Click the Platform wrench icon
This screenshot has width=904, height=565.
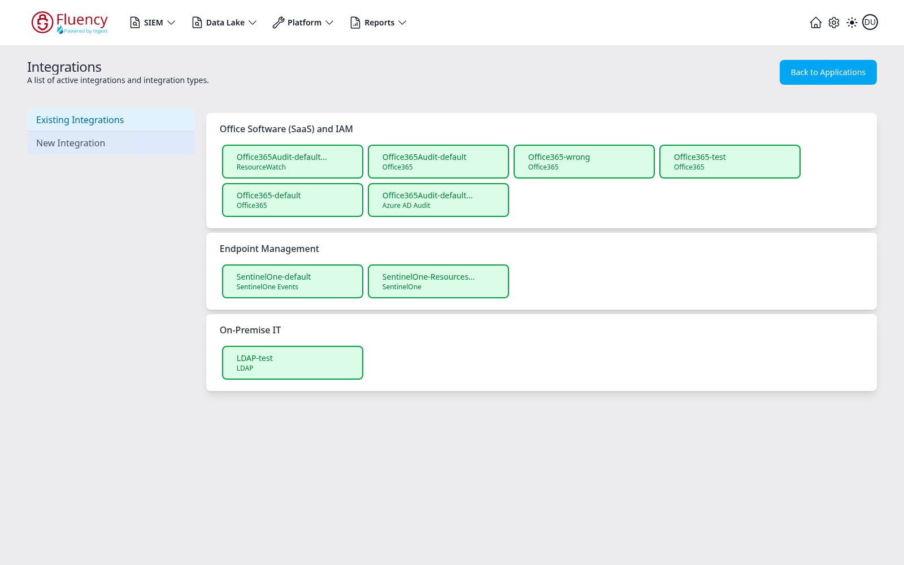(x=278, y=23)
